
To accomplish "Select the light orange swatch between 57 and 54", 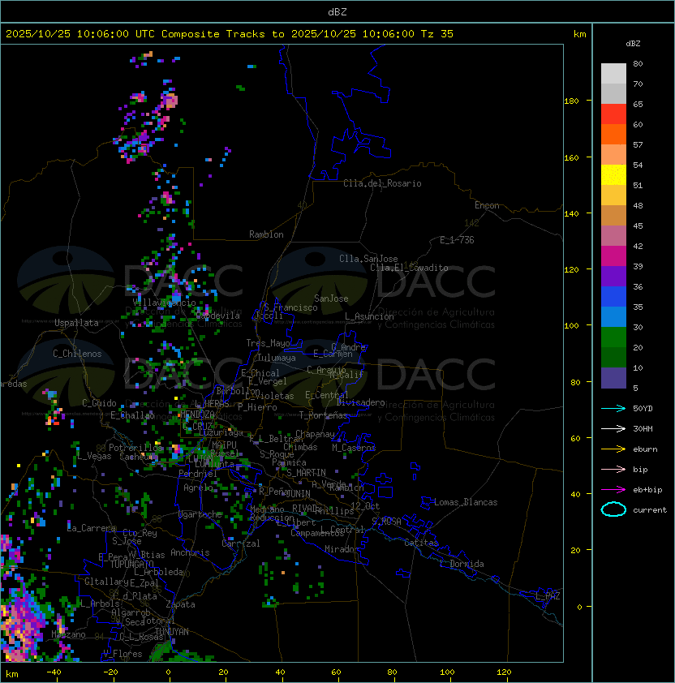I will tap(613, 155).
